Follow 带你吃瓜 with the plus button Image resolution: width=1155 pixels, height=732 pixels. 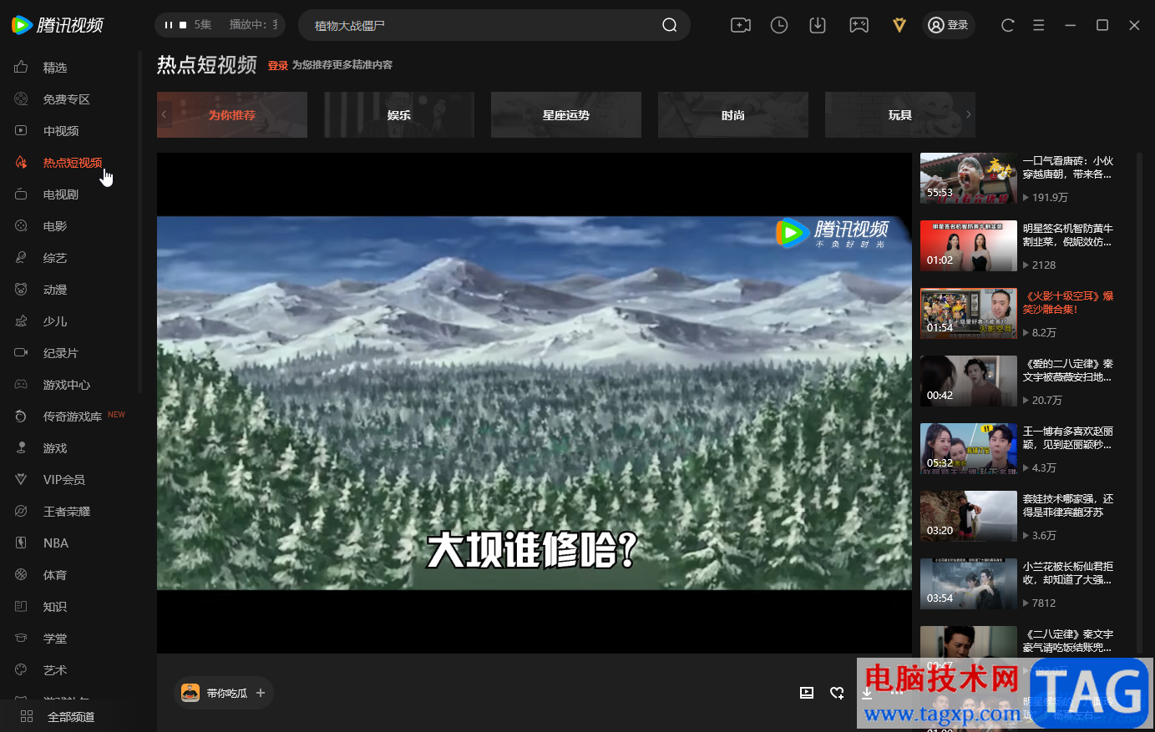[x=261, y=693]
